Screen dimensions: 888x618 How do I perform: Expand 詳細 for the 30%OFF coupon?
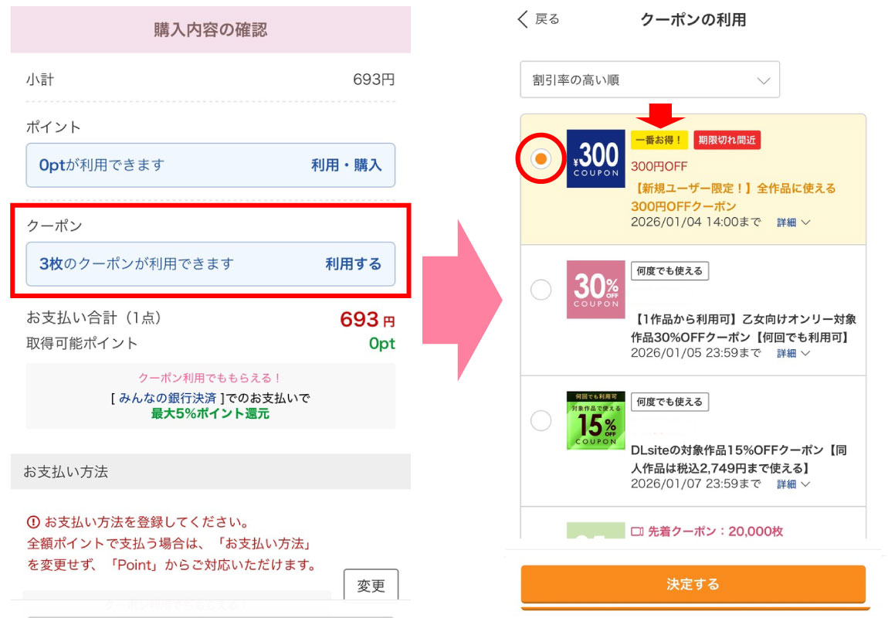793,353
